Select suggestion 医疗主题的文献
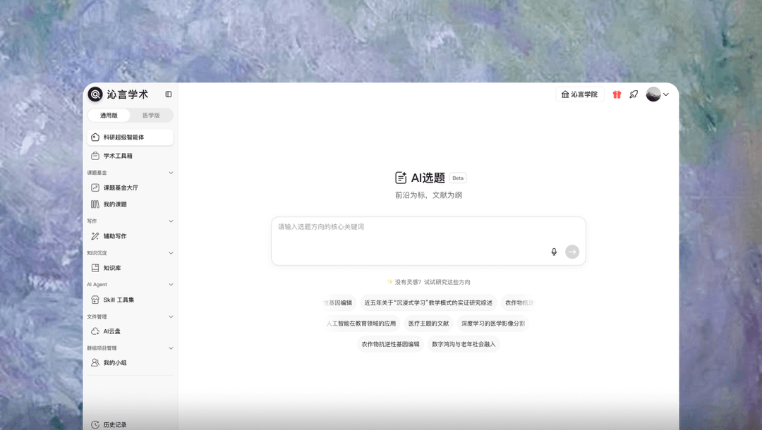The height and width of the screenshot is (430, 762). click(429, 324)
